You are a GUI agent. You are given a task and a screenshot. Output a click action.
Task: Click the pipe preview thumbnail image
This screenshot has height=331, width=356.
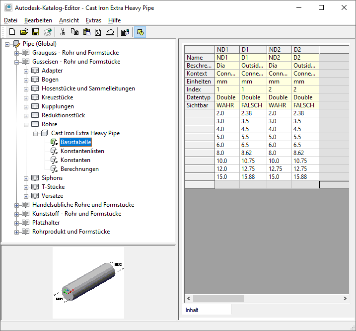88,283
